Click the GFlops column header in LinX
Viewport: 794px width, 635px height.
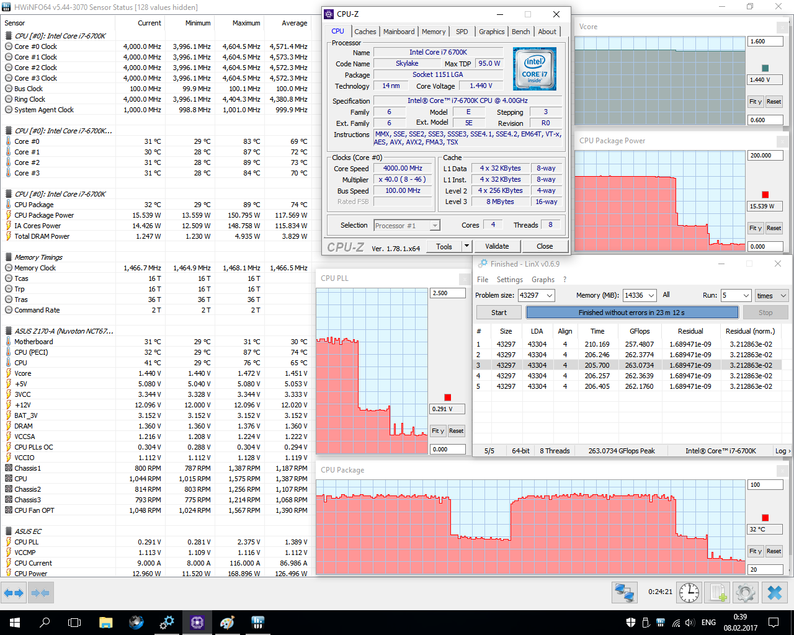tap(640, 331)
